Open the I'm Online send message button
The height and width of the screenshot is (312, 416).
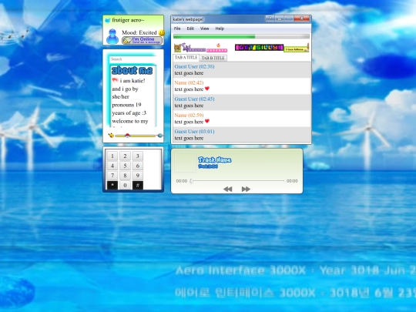(143, 40)
